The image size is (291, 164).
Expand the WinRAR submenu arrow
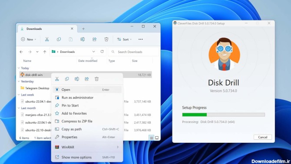point(118,147)
